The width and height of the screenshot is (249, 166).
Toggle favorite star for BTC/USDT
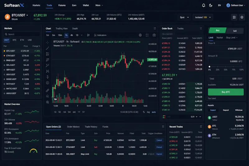(x=4, y=51)
